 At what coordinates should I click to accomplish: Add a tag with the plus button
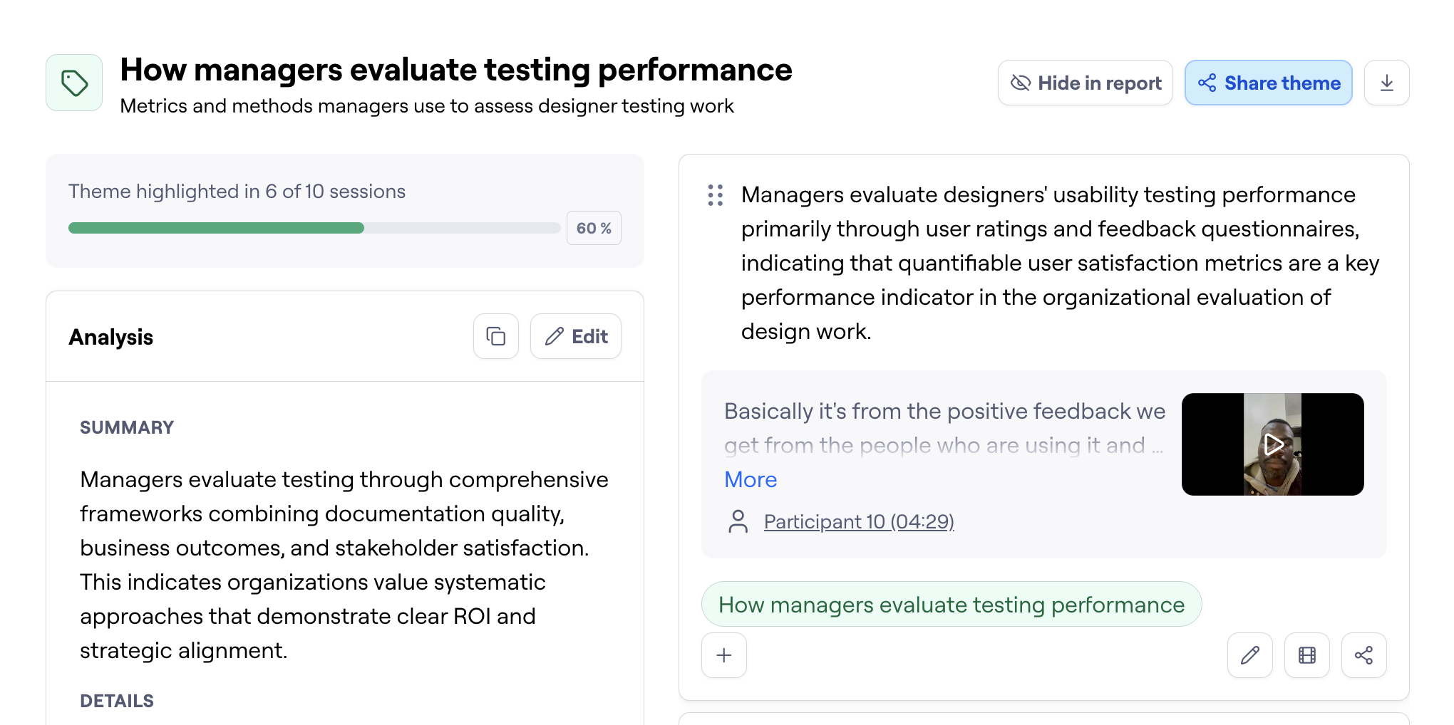723,655
